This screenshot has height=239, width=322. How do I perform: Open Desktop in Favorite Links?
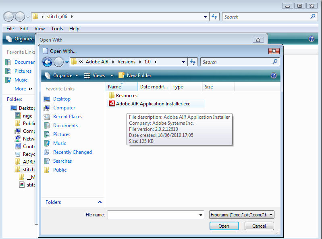point(62,99)
